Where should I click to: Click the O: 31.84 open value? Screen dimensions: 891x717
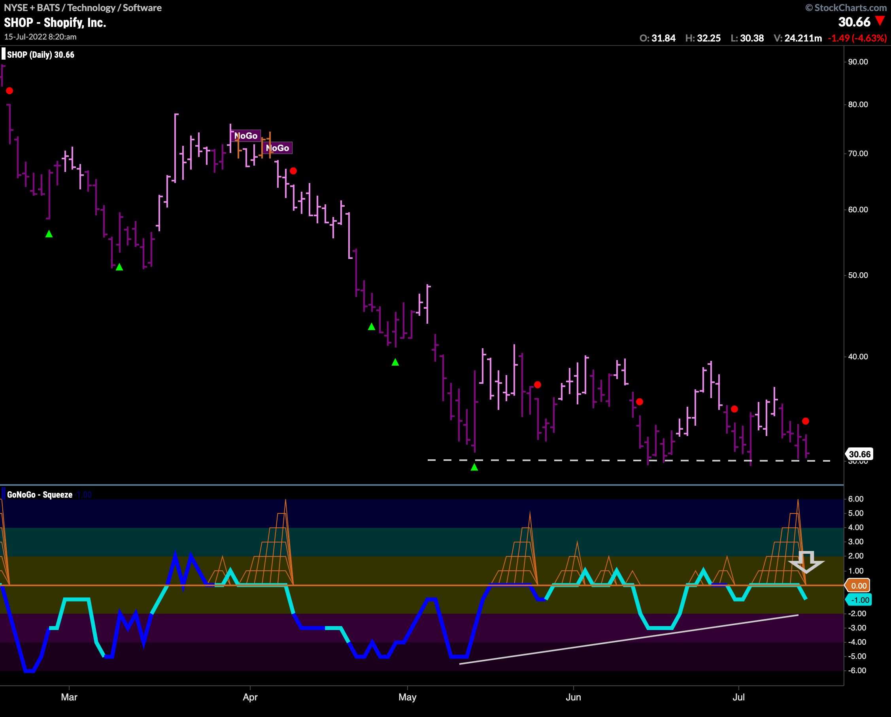(x=657, y=38)
